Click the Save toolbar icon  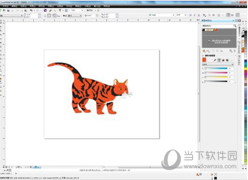(x=8, y=10)
